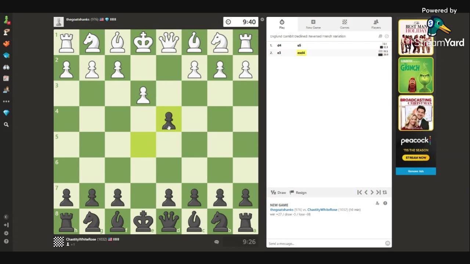
Task: Click the ChastityWhiteRose player link
Action: pyautogui.click(x=322, y=209)
